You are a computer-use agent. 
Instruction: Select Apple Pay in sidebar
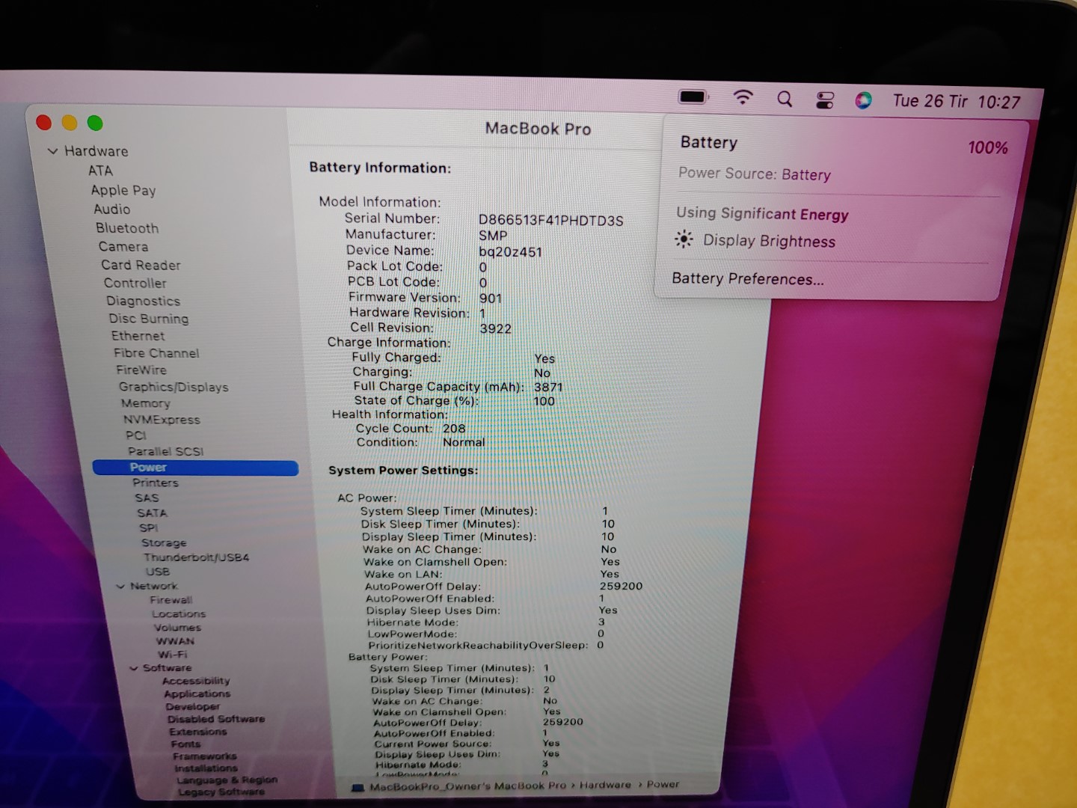point(123,190)
